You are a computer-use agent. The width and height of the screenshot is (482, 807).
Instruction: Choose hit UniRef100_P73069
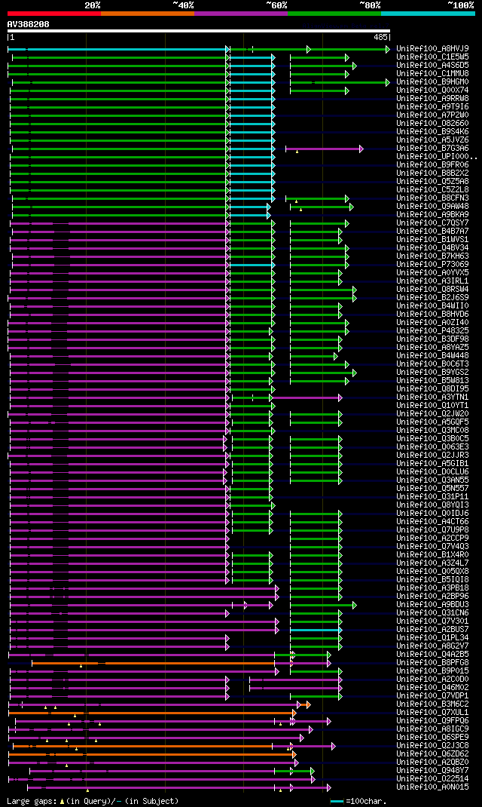pyautogui.click(x=432, y=265)
